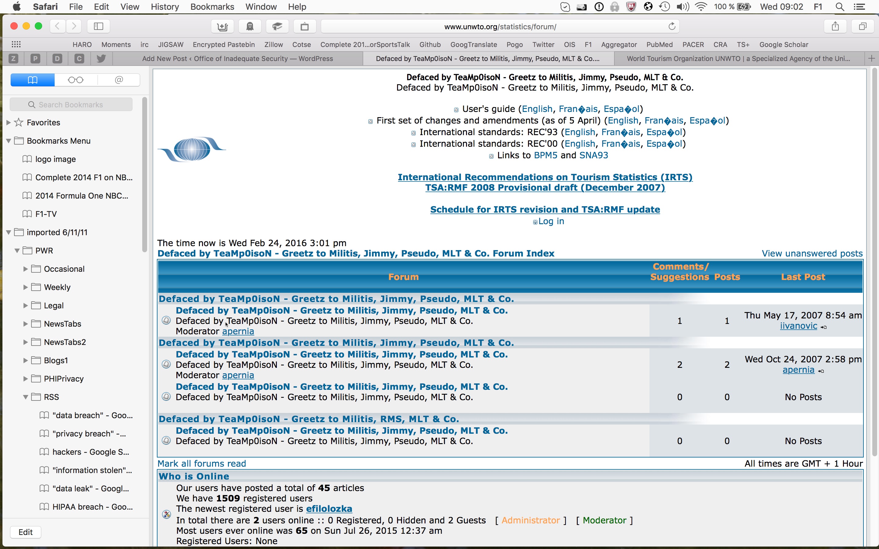Go back with the Safari back arrow
Screen dimensions: 879x549
click(57, 26)
